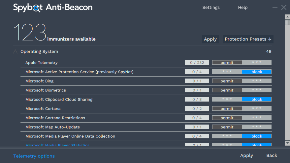
Task: Click the Operating System count 49
Action: point(269,52)
